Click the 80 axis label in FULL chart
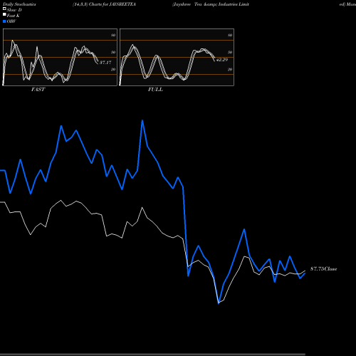This screenshot has width=356, height=356. pos(230,35)
